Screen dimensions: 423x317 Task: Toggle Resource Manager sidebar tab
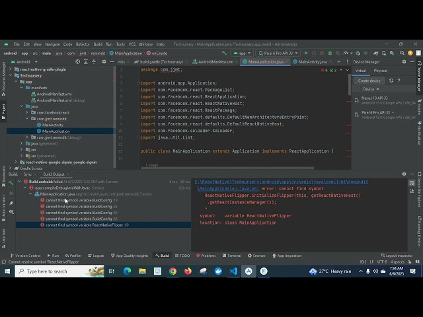coord(3,79)
